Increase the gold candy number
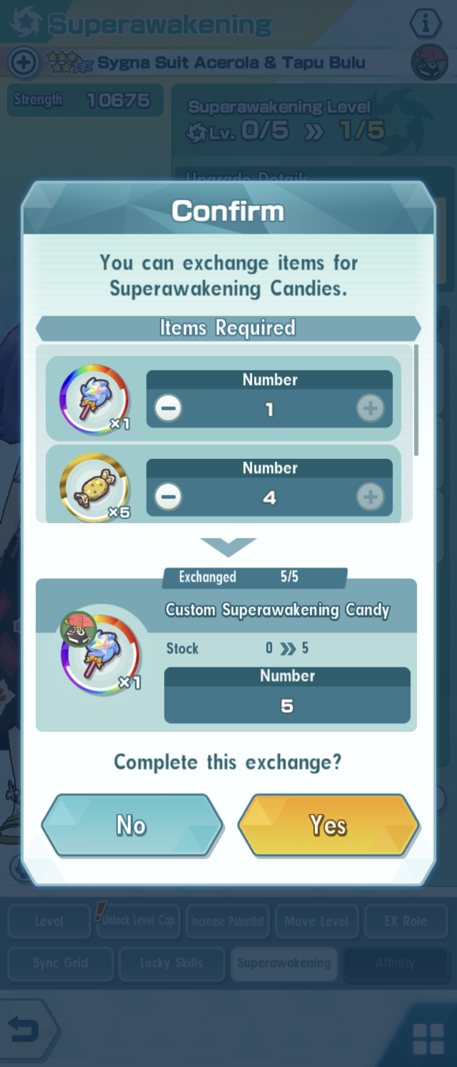457x1067 pixels. pos(370,496)
